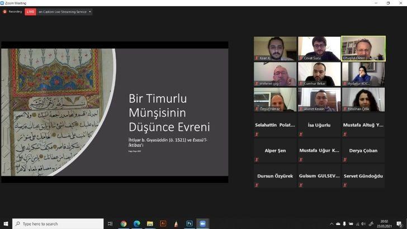This screenshot has height=229, width=407.
Task: Open Task View from the taskbar
Action: tap(110, 223)
